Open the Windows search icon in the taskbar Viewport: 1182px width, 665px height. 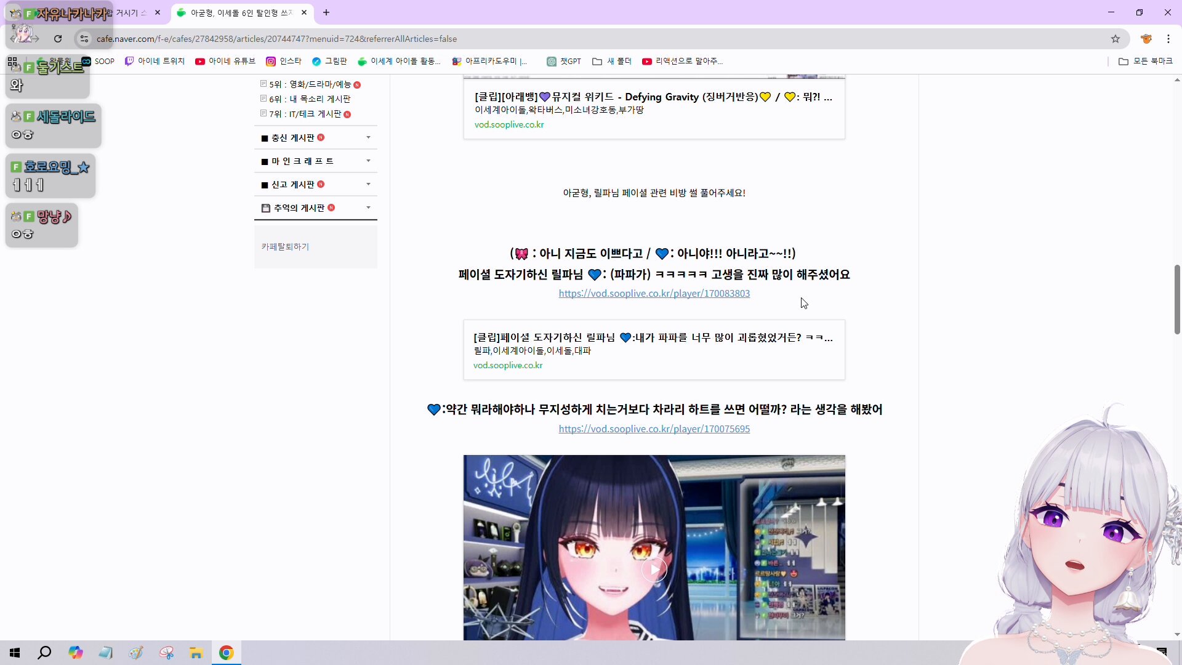[x=44, y=653]
